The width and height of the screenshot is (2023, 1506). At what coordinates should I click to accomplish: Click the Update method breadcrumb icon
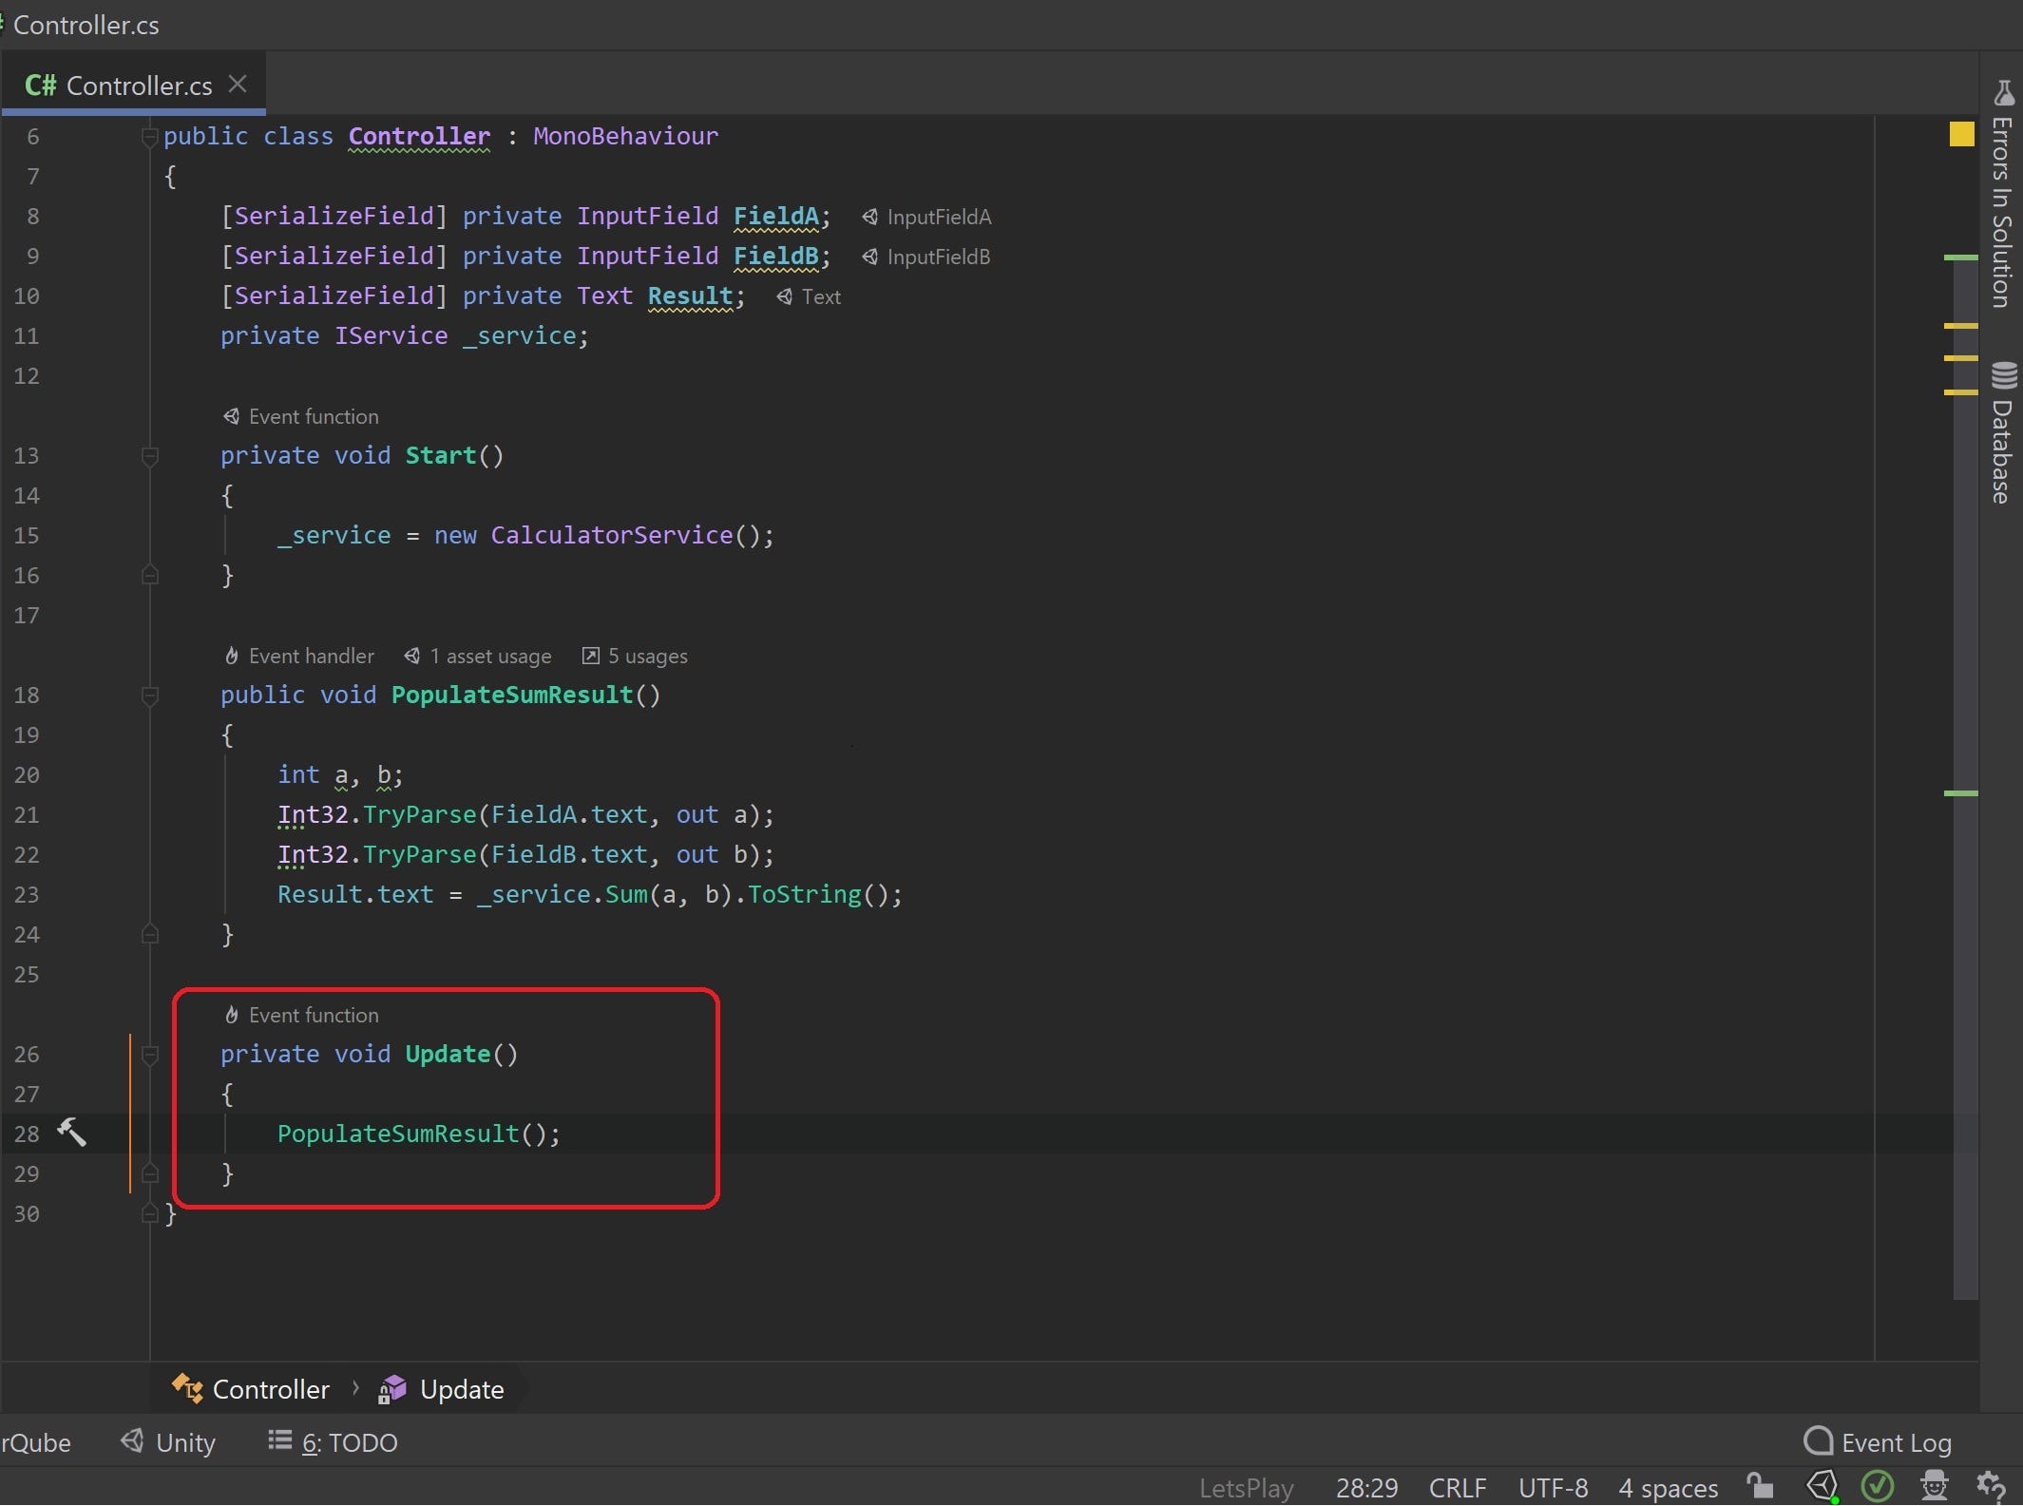point(391,1389)
